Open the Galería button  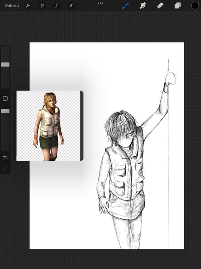coord(11,6)
